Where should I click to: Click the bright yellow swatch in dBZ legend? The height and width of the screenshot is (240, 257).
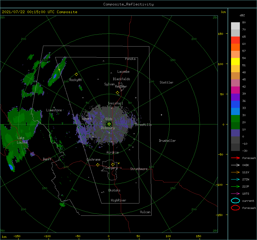pos(235,62)
